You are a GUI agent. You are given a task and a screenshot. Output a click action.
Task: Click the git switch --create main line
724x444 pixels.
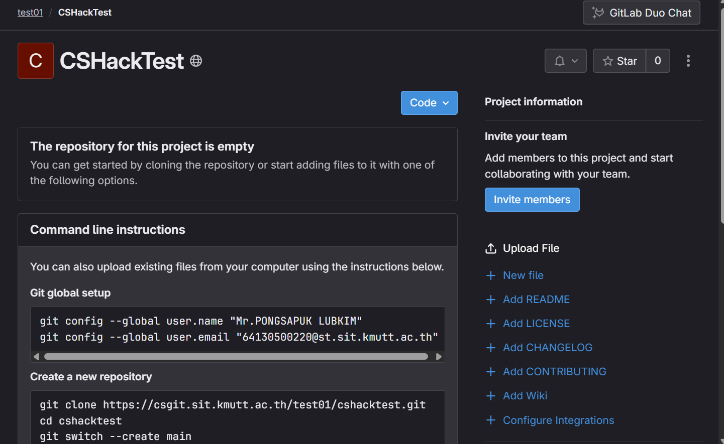pyautogui.click(x=116, y=436)
